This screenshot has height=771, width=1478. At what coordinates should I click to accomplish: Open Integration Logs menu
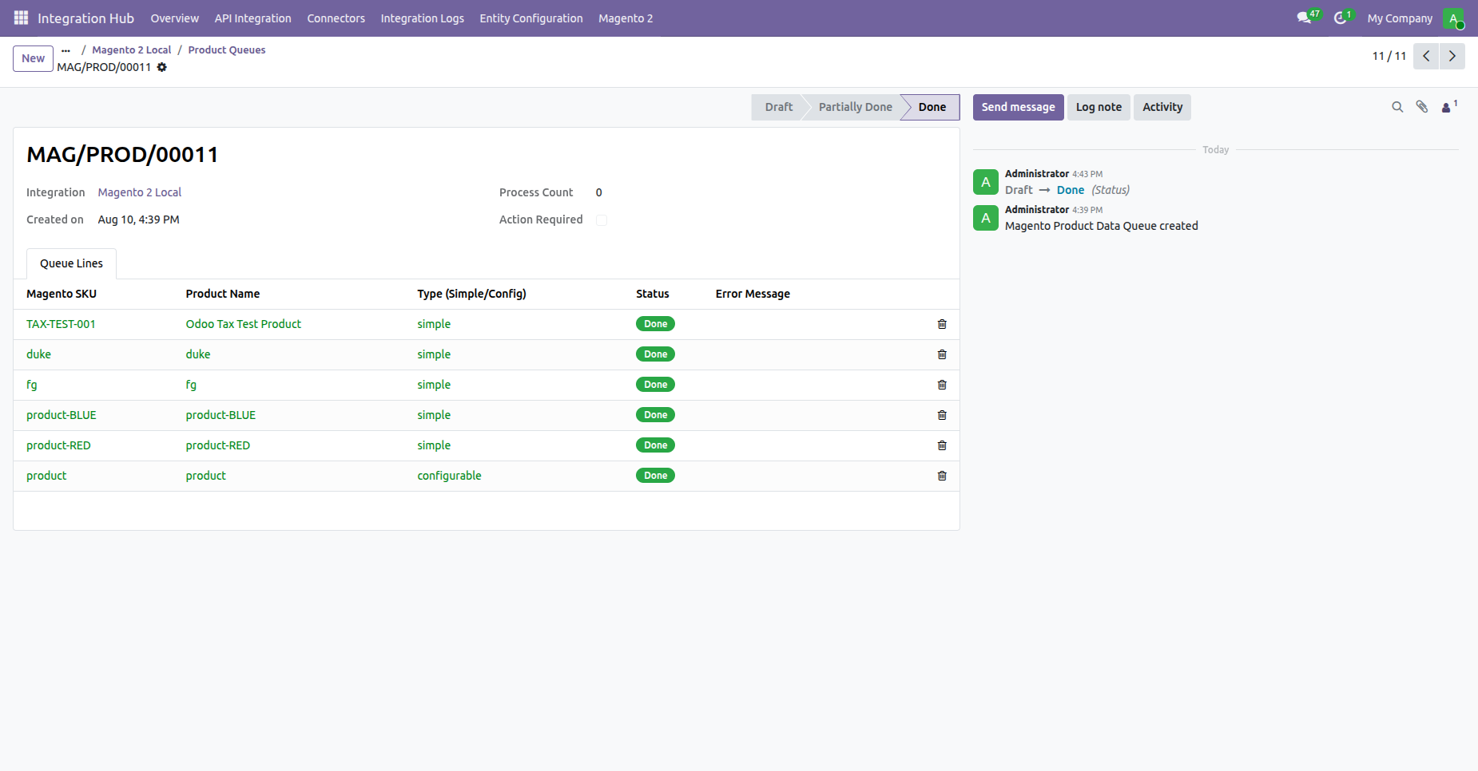point(423,18)
